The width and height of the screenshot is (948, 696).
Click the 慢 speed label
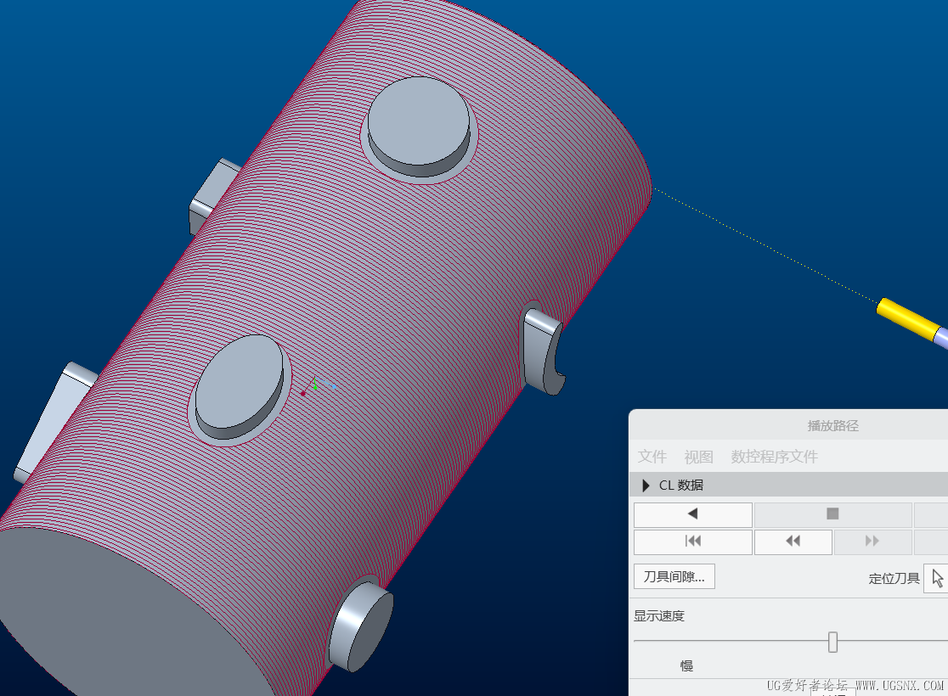[686, 665]
